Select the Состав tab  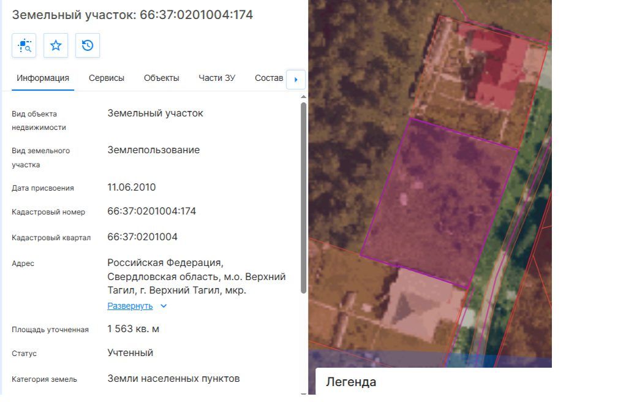(x=269, y=78)
